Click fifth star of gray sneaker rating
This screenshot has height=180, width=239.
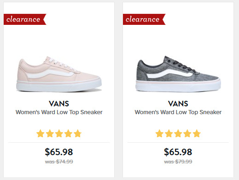coord(197,134)
